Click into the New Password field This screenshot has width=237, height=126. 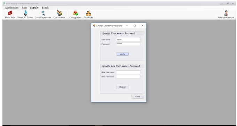coord(128,76)
